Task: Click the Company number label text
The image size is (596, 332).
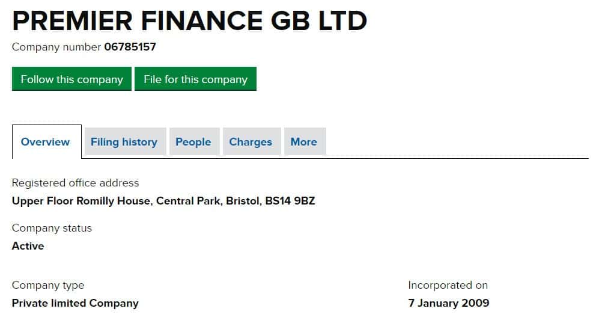Action: (x=56, y=46)
